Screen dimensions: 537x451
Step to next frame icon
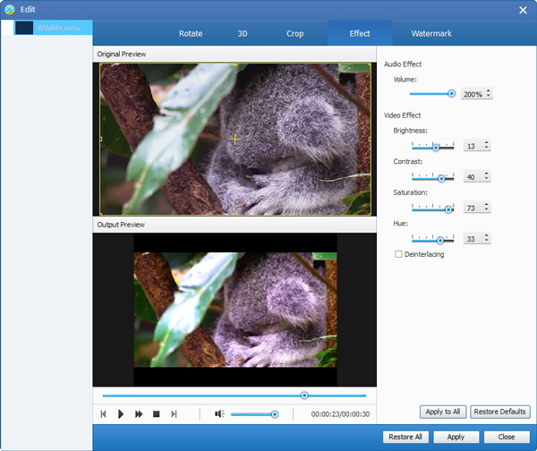click(174, 414)
